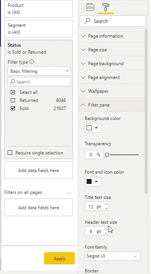The width and height of the screenshot is (151, 274).
Task: Open the Basic filtering dropdown
Action: [x=39, y=71]
